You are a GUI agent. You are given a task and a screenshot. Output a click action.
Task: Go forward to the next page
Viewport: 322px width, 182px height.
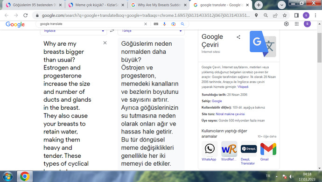[x=16, y=15]
